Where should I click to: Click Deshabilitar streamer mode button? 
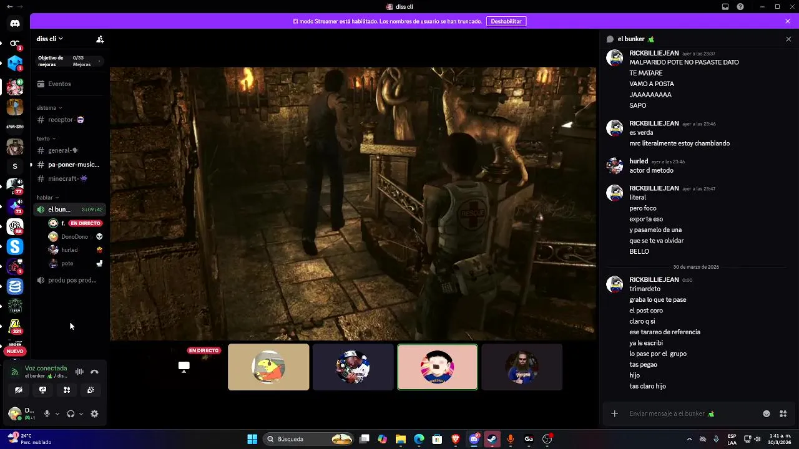[x=506, y=21]
